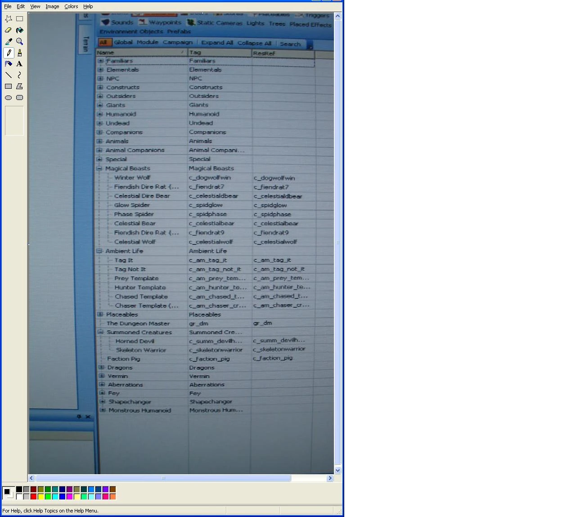Image resolution: width=585 pixels, height=517 pixels.
Task: Pick the orange swatch in the palette
Action: [112, 497]
